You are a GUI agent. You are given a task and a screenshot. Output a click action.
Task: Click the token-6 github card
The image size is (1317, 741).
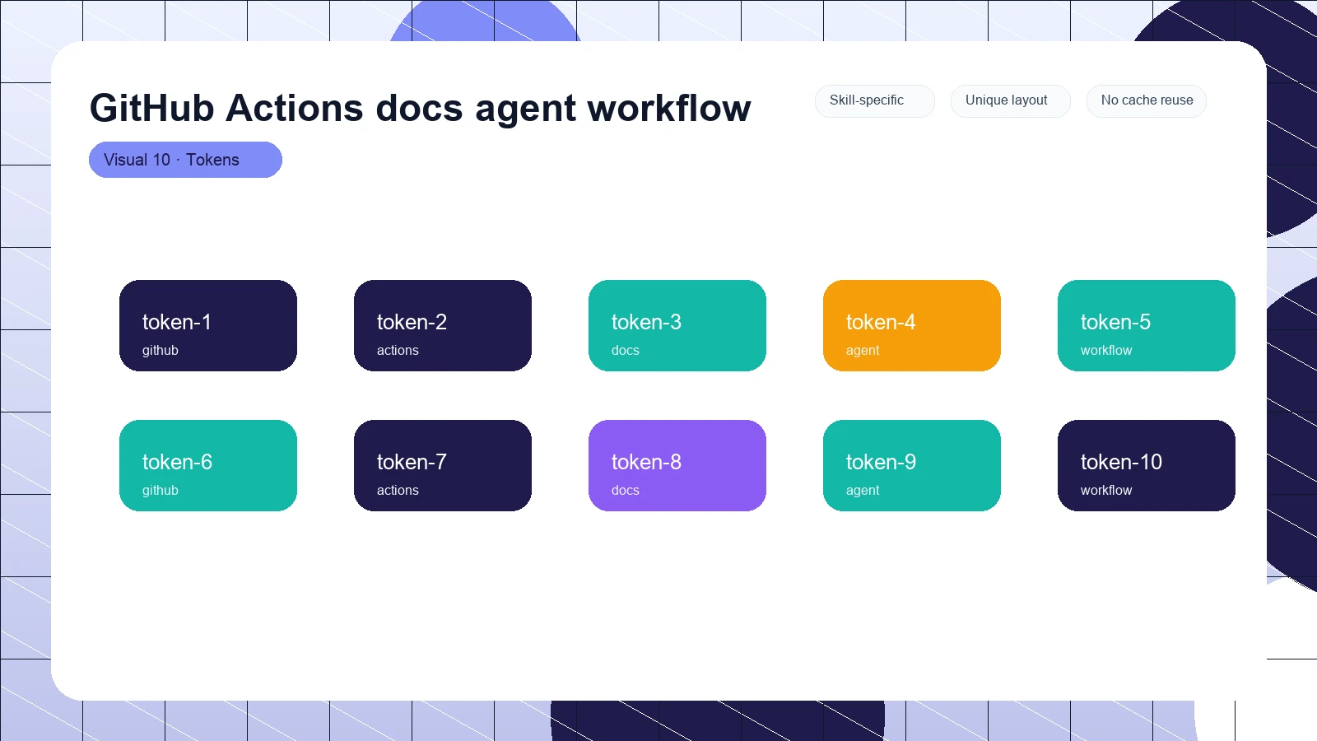pos(208,465)
